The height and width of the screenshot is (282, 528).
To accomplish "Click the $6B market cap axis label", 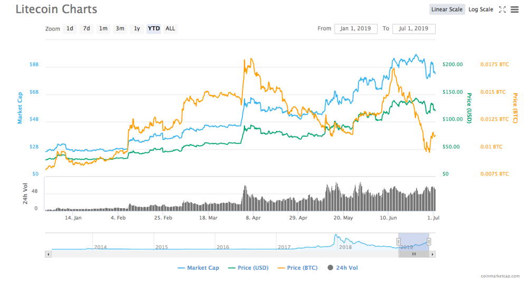I will [x=34, y=92].
